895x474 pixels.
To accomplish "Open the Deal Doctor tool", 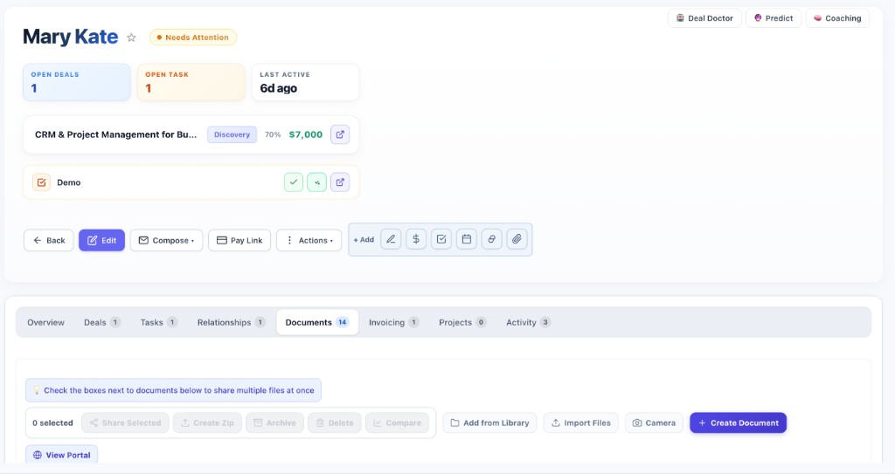I will (704, 18).
